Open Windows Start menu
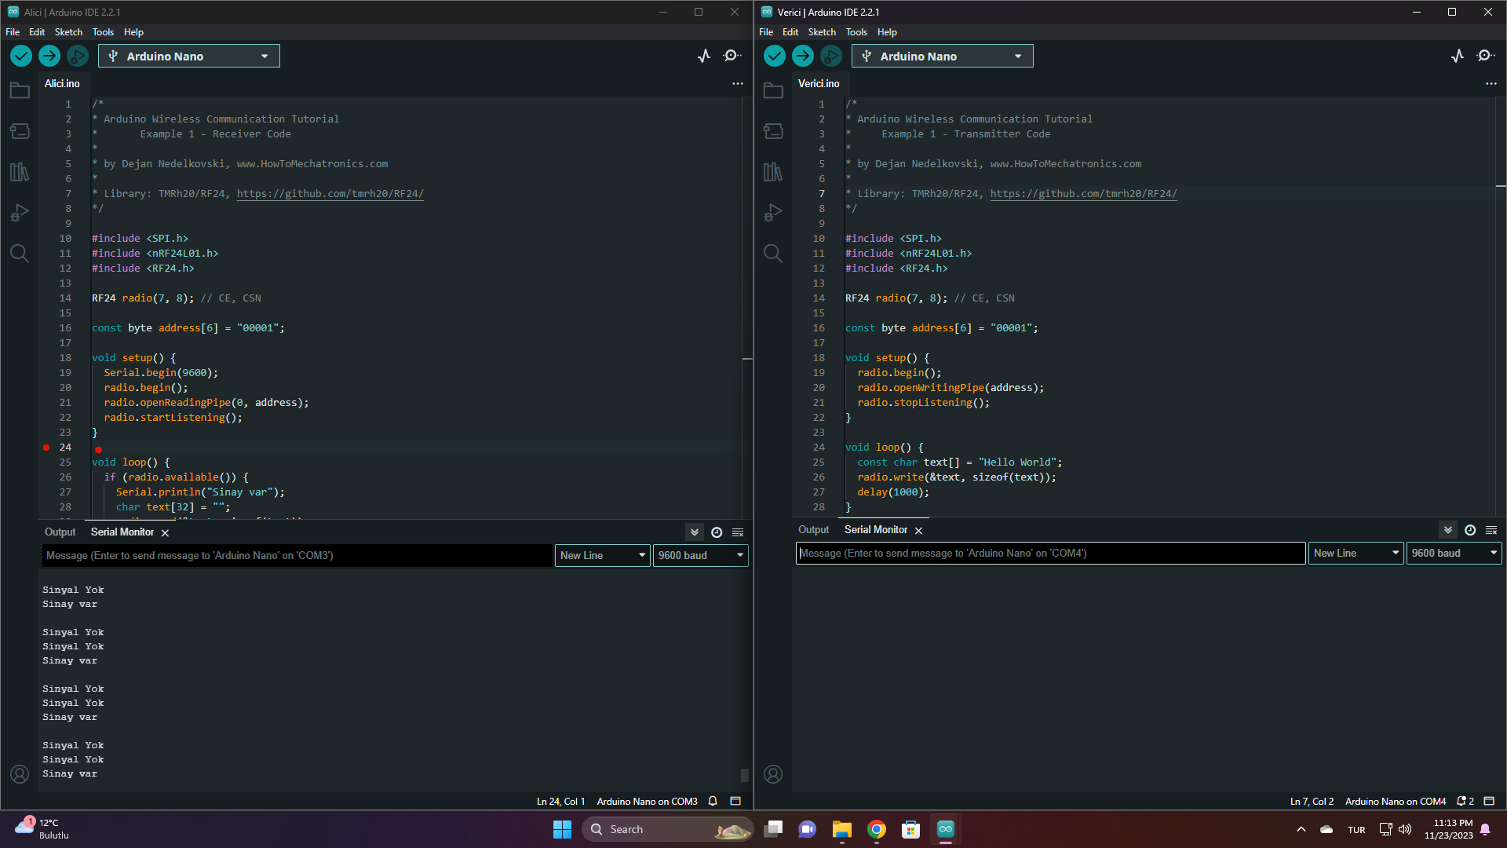Image resolution: width=1507 pixels, height=848 pixels. coord(562,829)
